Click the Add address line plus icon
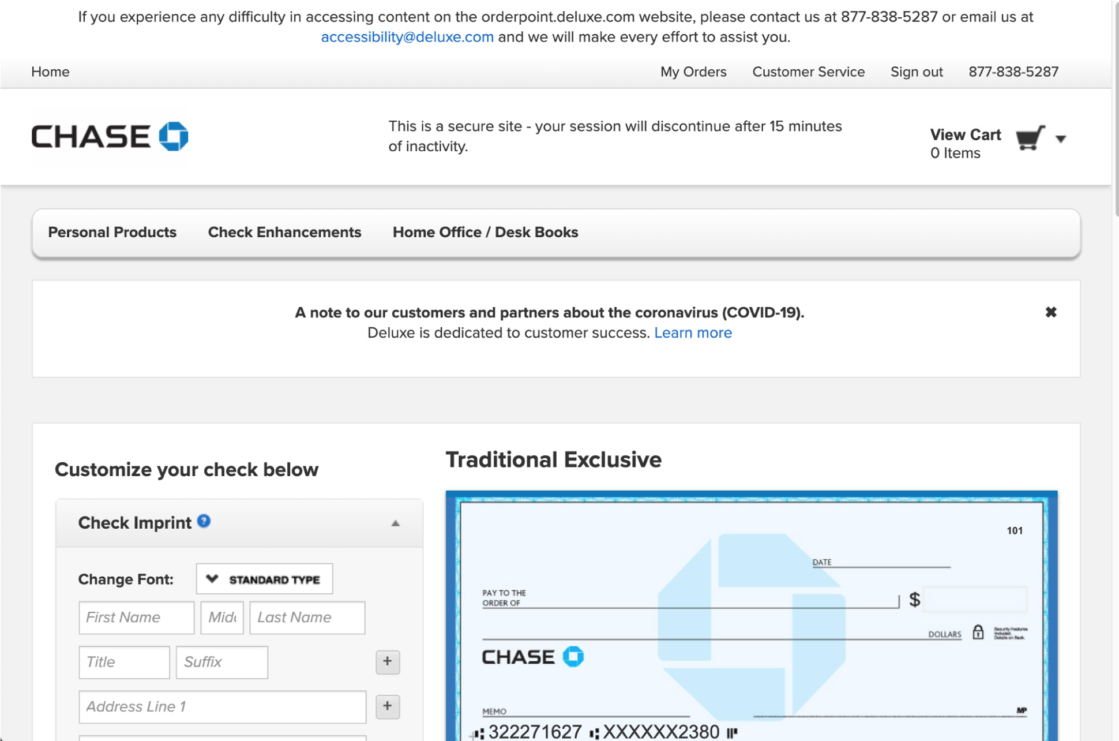This screenshot has height=741, width=1119. coord(387,705)
